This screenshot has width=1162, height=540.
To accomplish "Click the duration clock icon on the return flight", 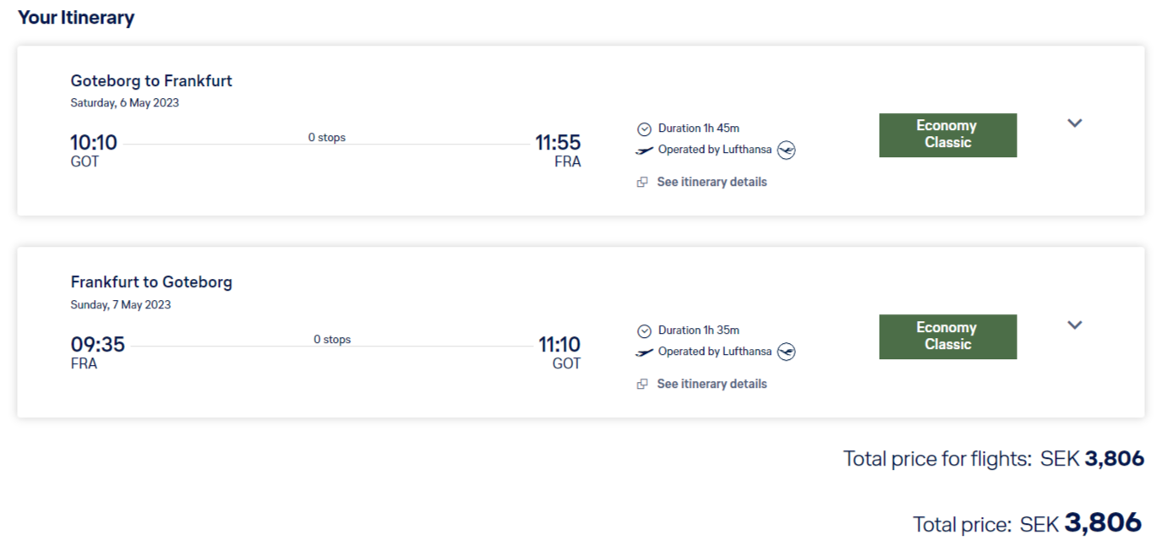I will pos(645,330).
